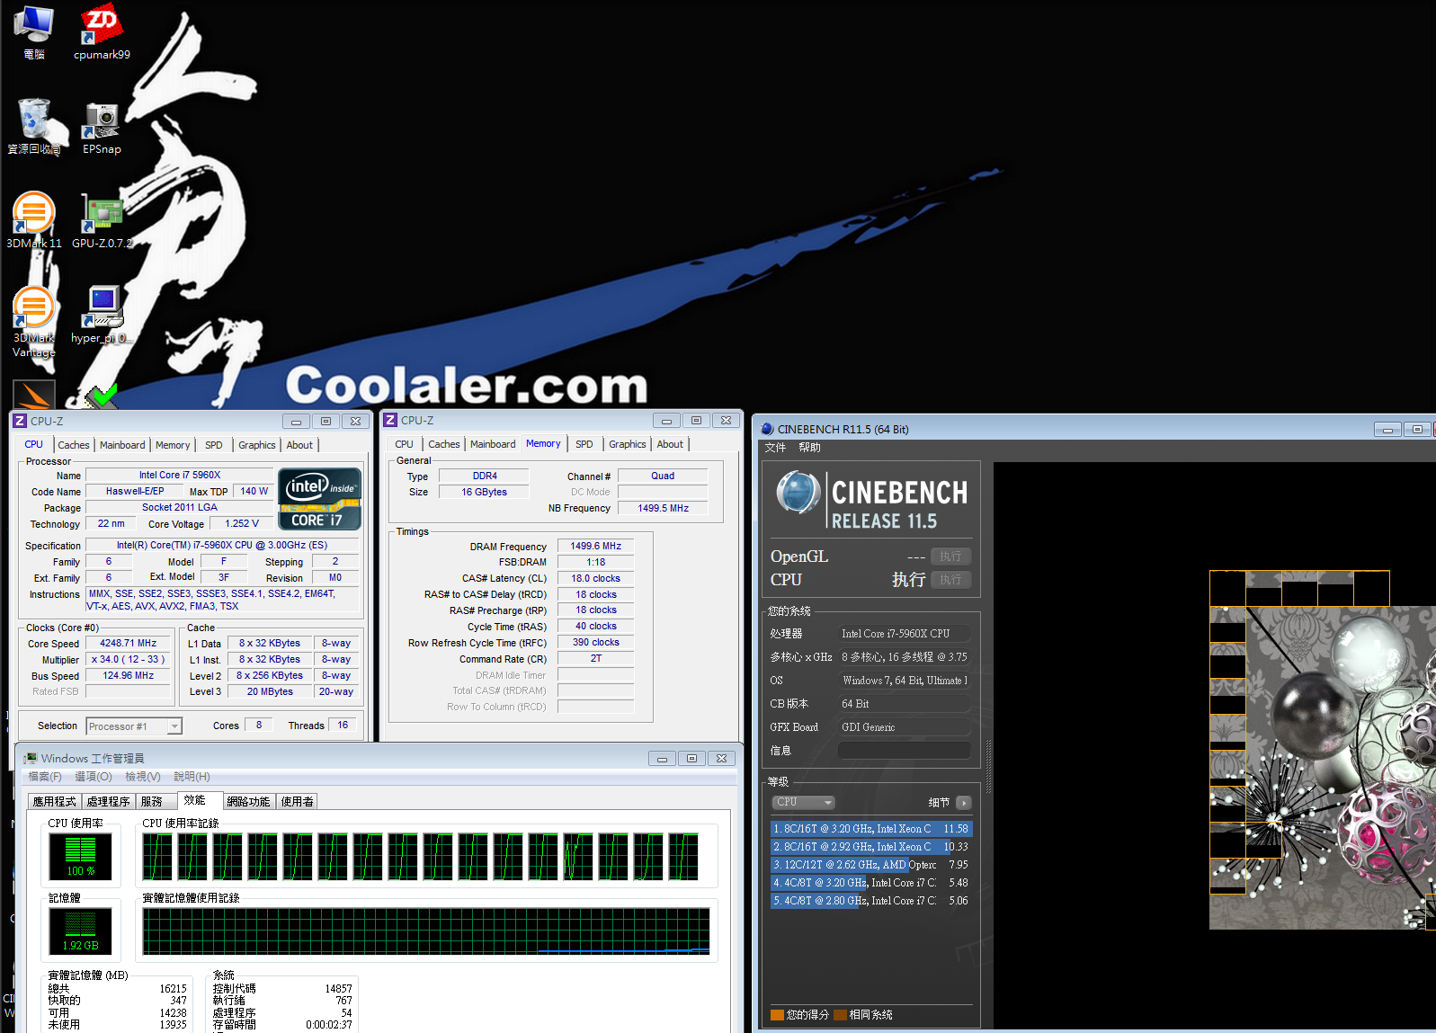Open Mainboard tab in left CPU-Z
The width and height of the screenshot is (1436, 1033).
(x=122, y=445)
